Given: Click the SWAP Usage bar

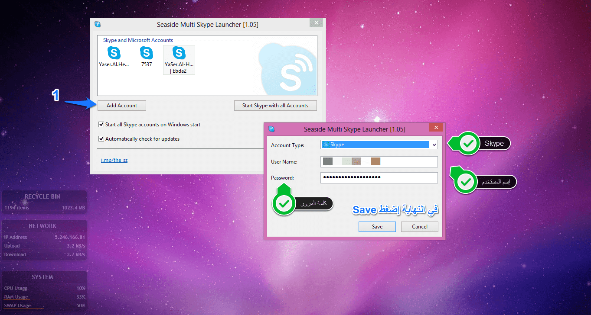Looking at the screenshot, I should 44,306.
